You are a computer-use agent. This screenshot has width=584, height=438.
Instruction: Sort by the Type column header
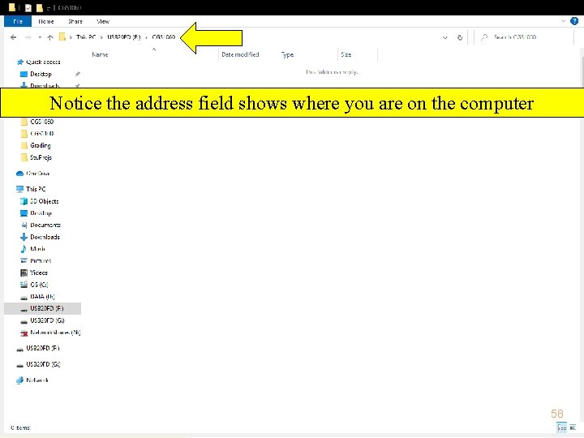(x=287, y=54)
